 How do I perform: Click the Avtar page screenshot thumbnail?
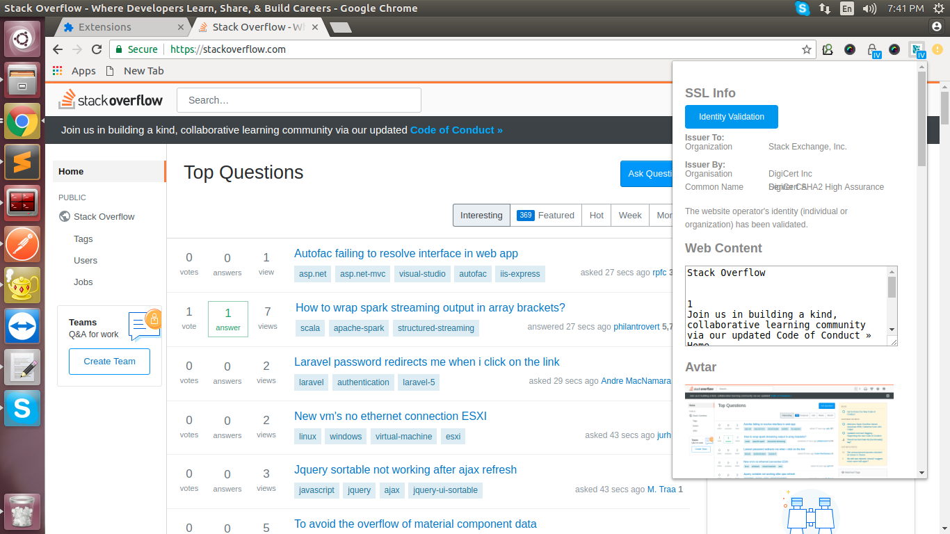(789, 430)
